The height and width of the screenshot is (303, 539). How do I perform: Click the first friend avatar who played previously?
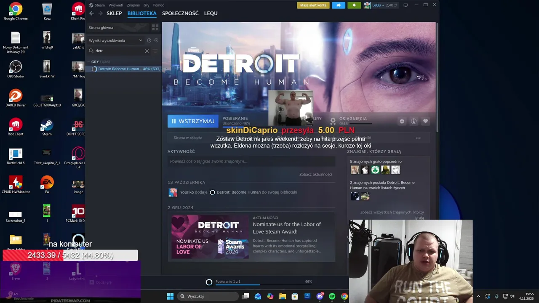coord(355,170)
